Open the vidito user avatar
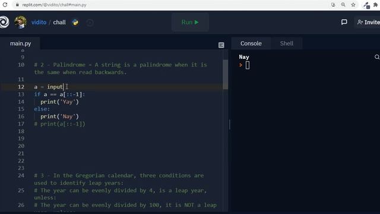Image resolution: width=380 pixels, height=214 pixels. coord(20,22)
